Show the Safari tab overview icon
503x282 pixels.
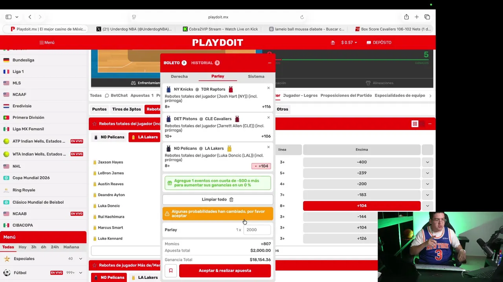pyautogui.click(x=427, y=17)
